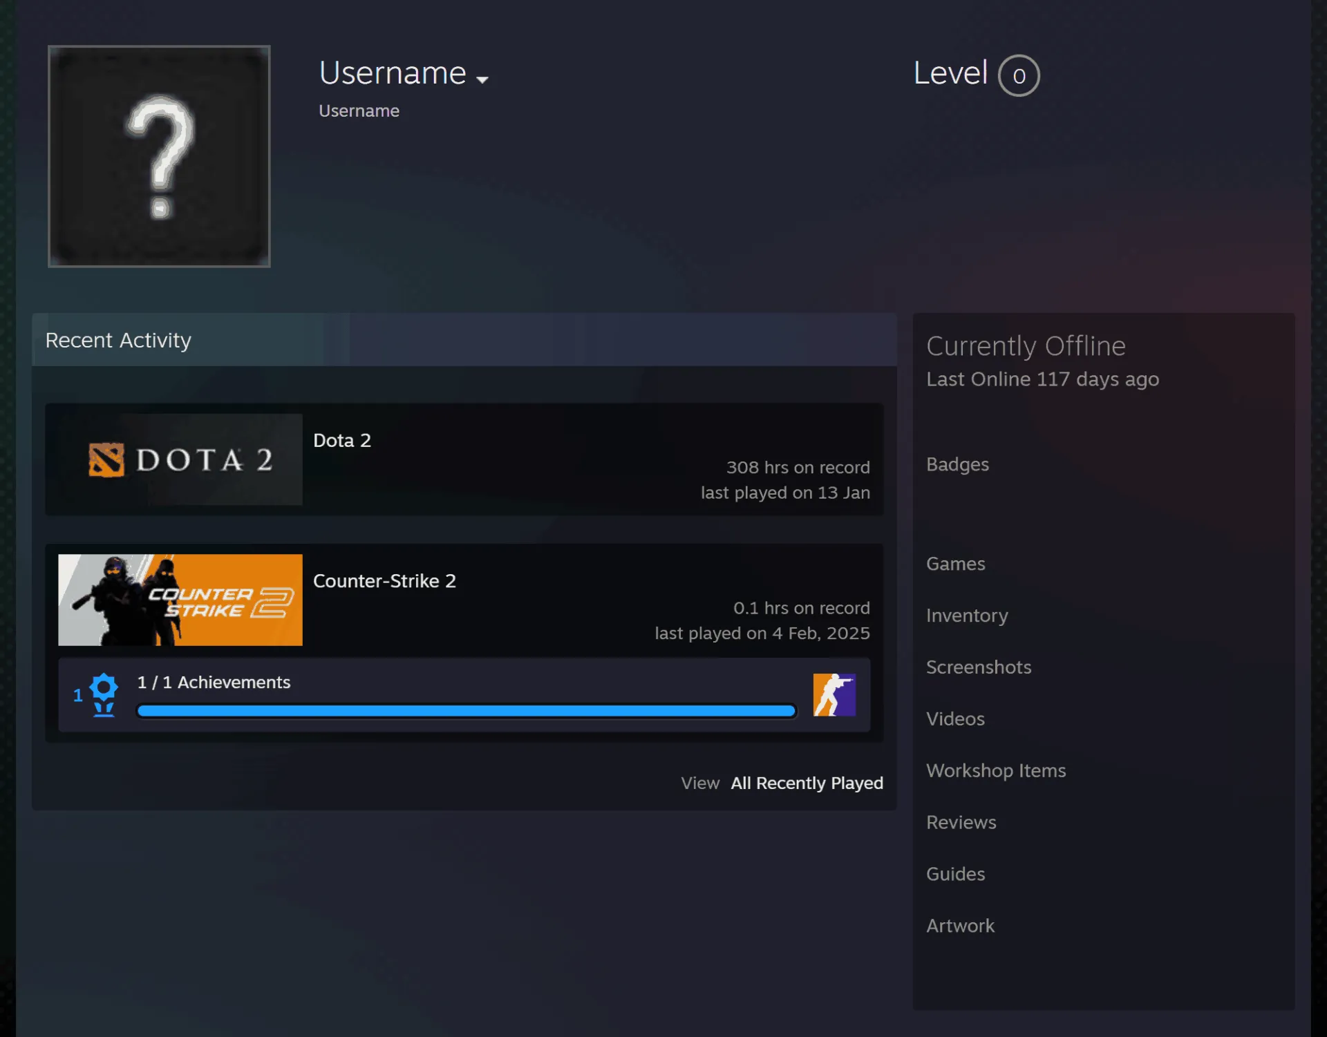Open the Counter-Strike 2 game banner
Image resolution: width=1327 pixels, height=1037 pixels.
pos(180,600)
